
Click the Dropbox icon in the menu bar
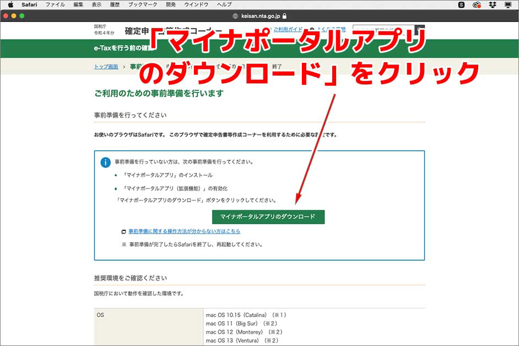point(492,5)
